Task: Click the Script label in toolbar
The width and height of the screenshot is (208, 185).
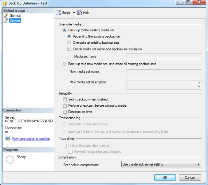Action: [66, 13]
